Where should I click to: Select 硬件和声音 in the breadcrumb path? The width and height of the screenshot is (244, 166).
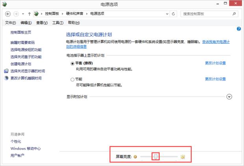click(74, 14)
